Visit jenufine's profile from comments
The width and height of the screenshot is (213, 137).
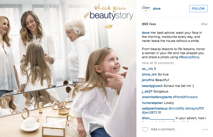[x=148, y=80]
